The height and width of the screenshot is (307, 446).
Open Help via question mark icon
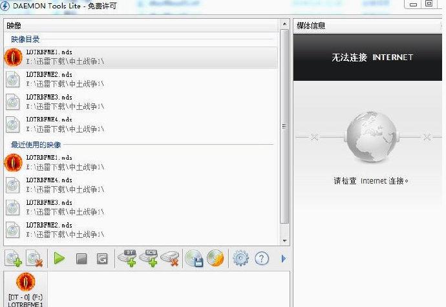click(262, 259)
